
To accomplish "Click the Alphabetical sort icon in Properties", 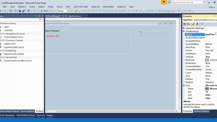I will (x=189, y=24).
